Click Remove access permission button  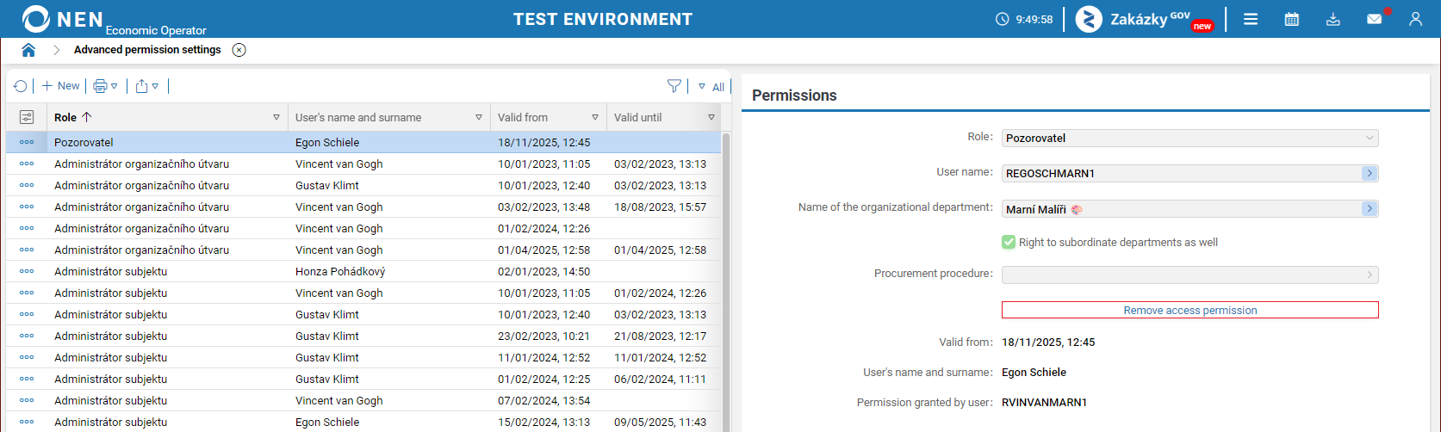pos(1189,310)
